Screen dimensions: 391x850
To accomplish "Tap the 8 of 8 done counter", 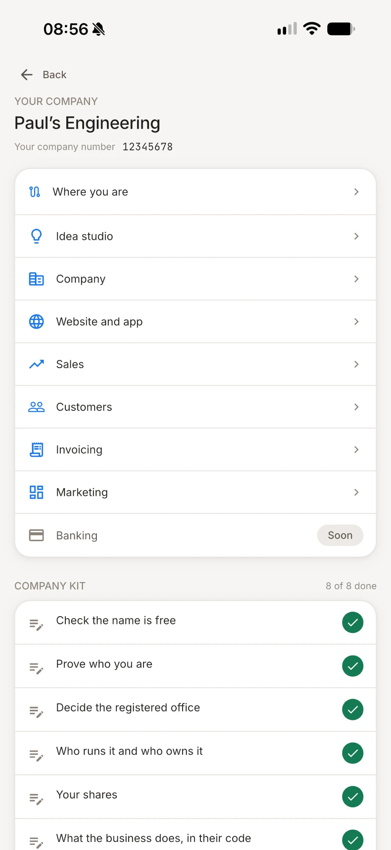I will point(351,586).
